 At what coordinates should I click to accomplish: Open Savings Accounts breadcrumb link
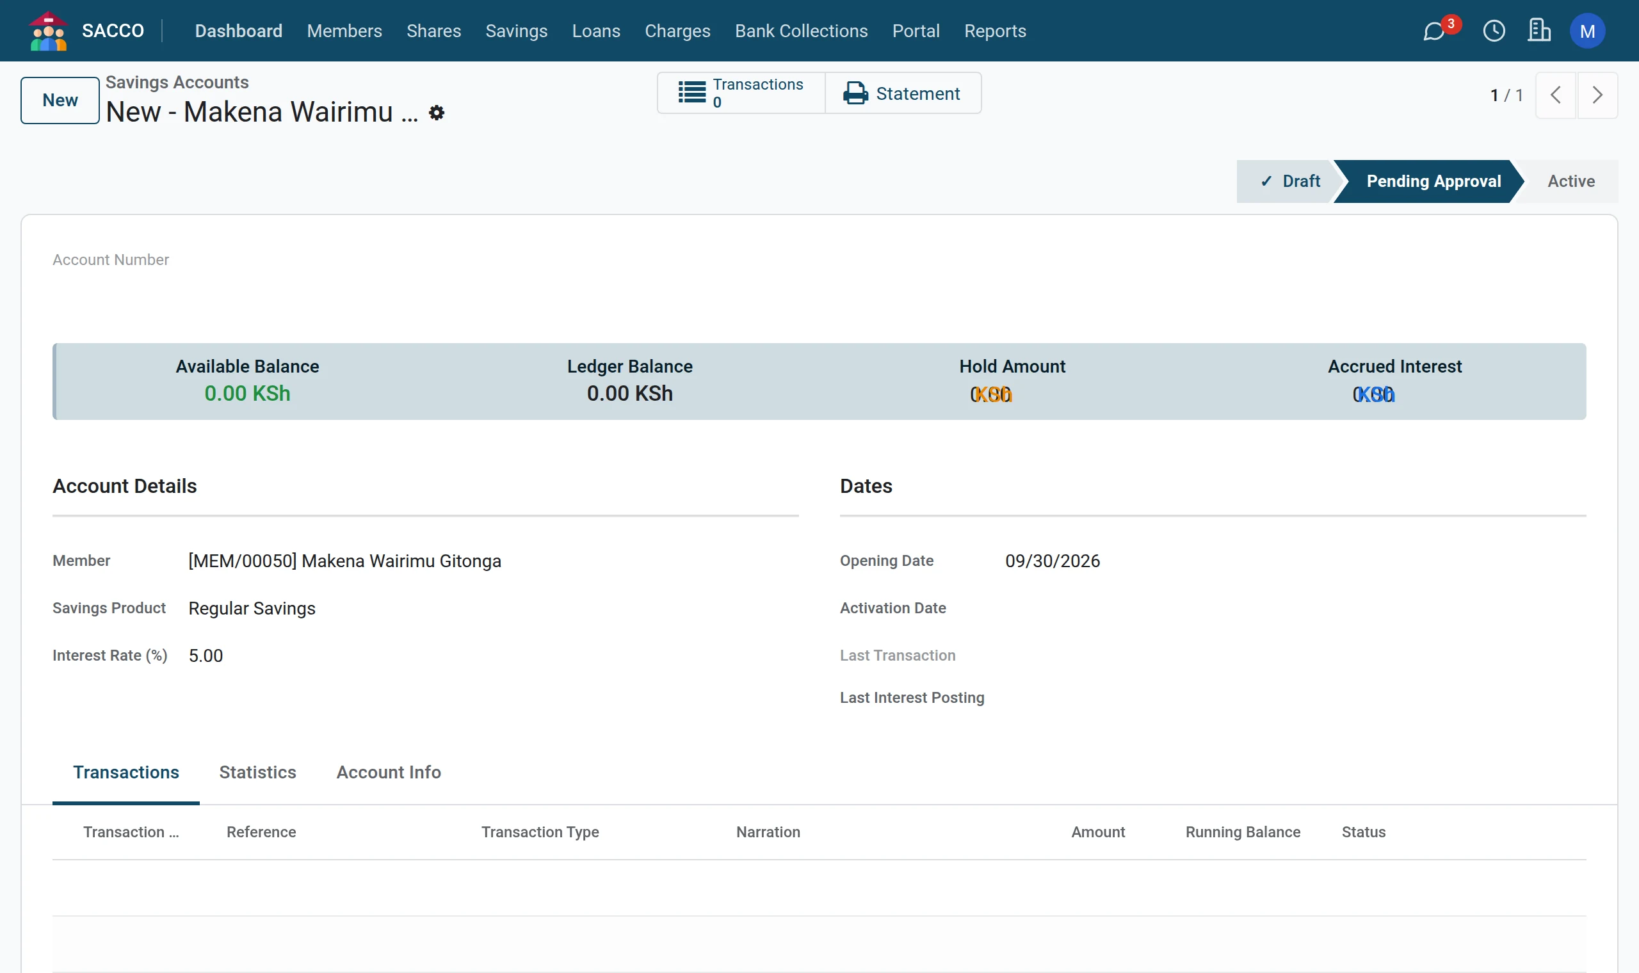point(177,82)
